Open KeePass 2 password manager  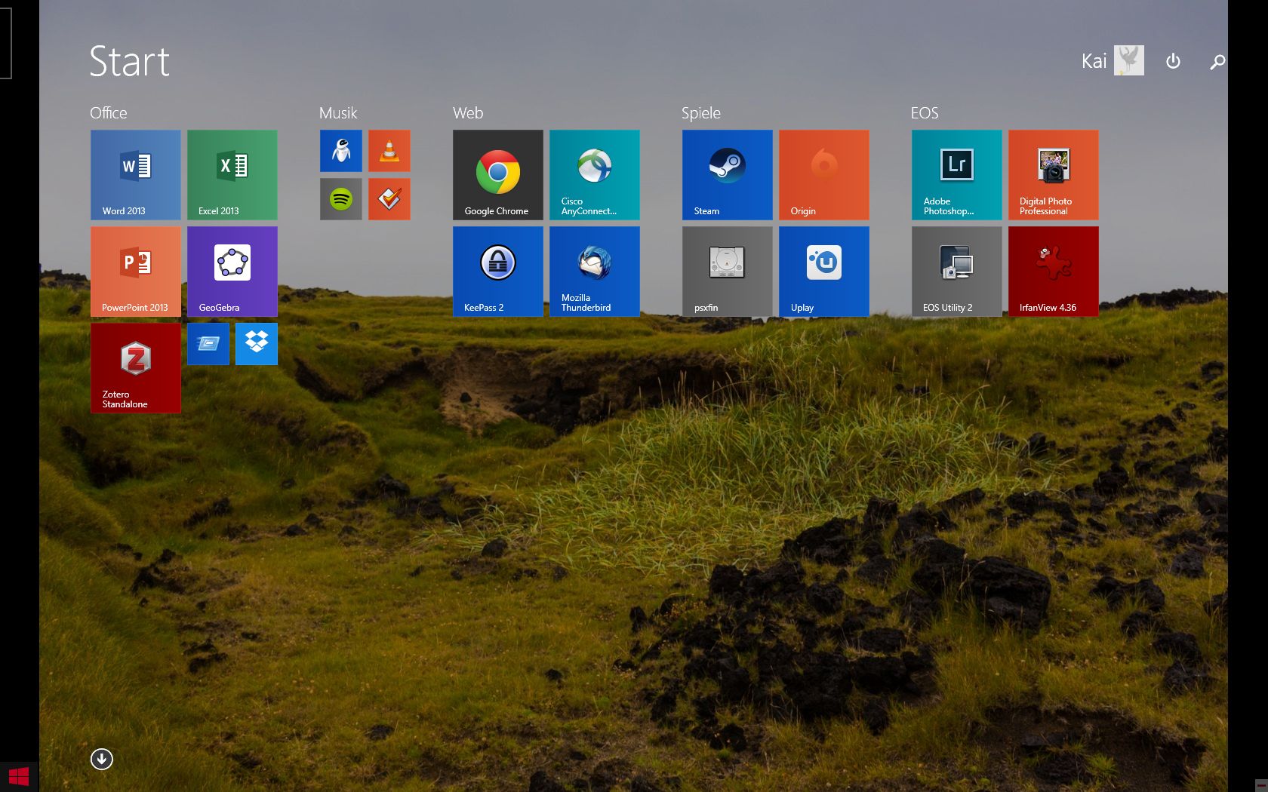pos(498,272)
